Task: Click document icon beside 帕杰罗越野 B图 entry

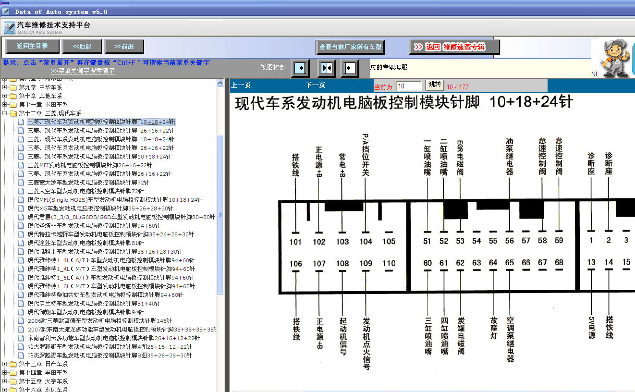Action: click(x=21, y=355)
